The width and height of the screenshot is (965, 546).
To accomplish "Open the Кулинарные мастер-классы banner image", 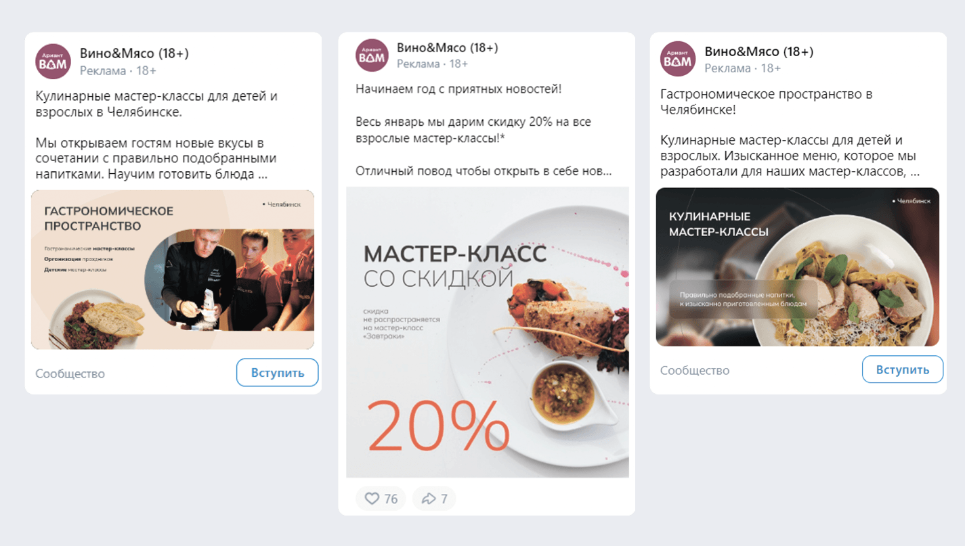I will pyautogui.click(x=798, y=267).
